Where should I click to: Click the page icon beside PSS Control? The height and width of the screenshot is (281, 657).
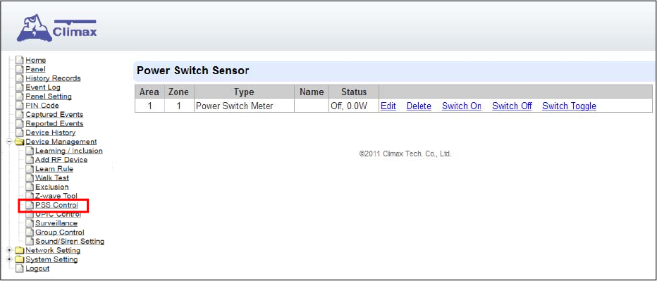point(30,205)
